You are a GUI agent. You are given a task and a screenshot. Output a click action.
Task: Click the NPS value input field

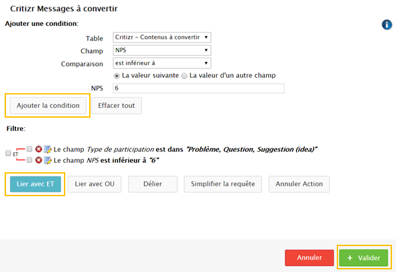[x=199, y=88]
